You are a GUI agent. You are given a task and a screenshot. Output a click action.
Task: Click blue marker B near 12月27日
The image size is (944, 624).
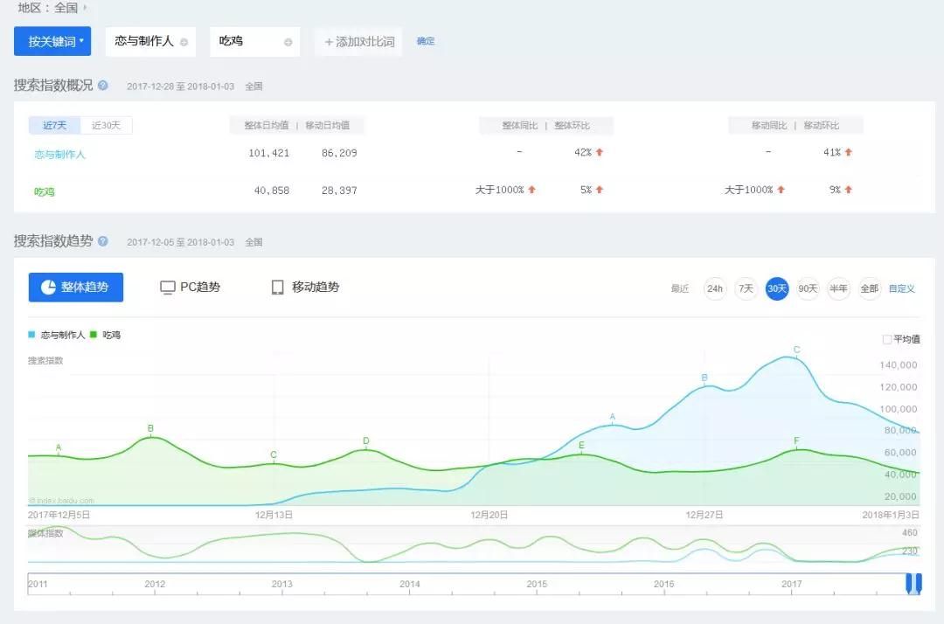point(705,378)
